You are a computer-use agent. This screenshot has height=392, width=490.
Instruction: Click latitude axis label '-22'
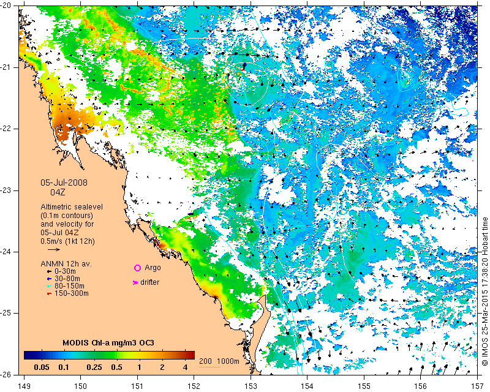6,129
